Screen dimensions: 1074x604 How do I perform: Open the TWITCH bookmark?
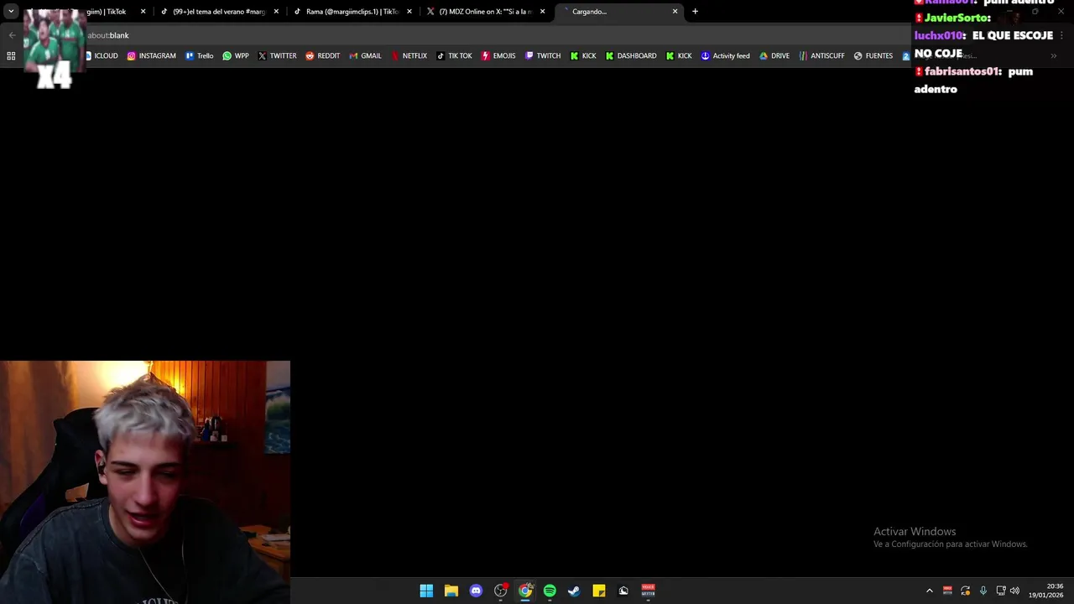(543, 56)
